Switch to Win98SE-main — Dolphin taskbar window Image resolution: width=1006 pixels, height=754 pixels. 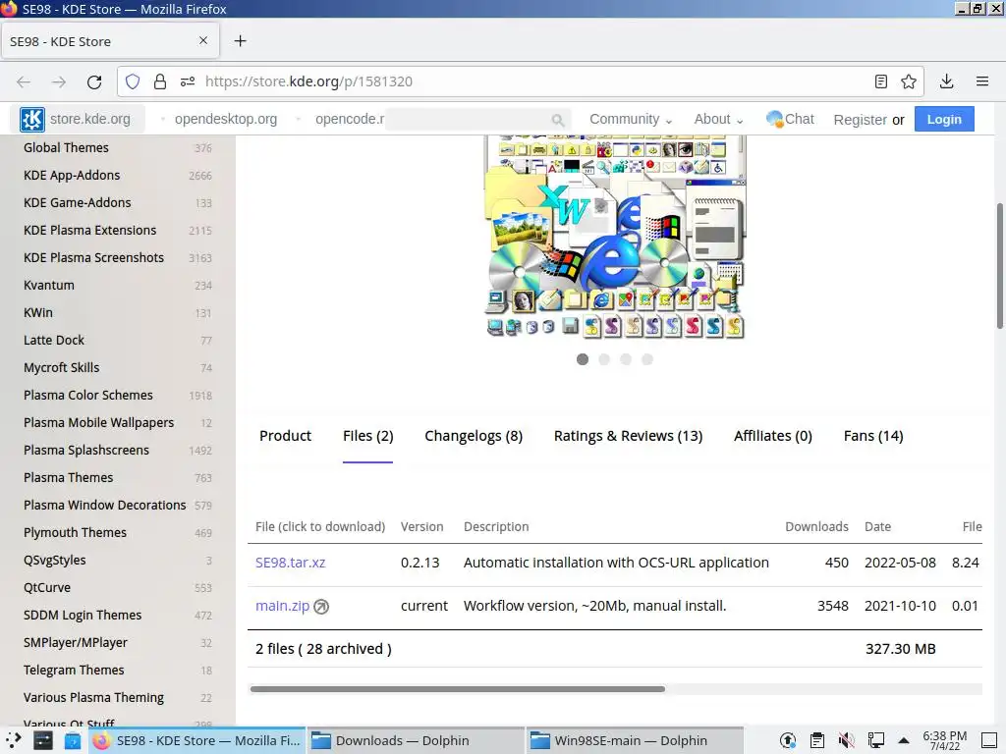pos(634,740)
